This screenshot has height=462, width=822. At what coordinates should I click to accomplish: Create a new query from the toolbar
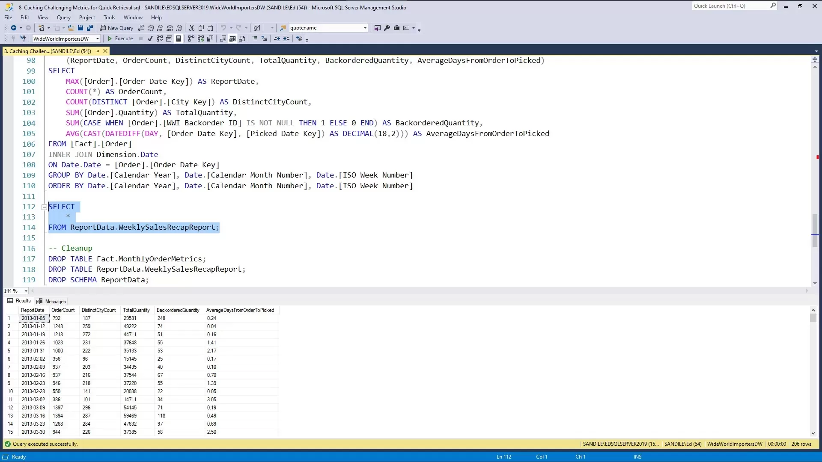(x=116, y=27)
